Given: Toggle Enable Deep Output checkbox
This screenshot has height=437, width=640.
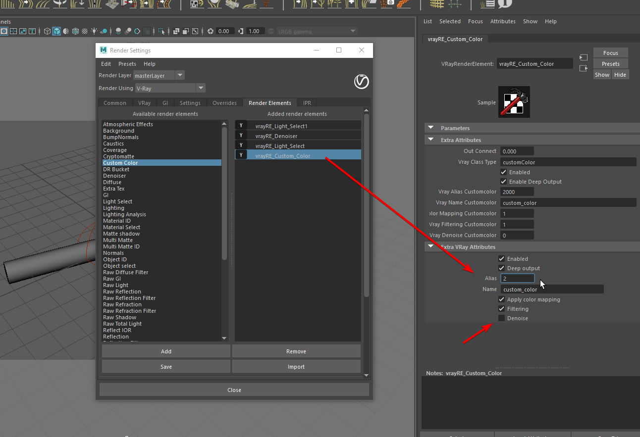Looking at the screenshot, I should pyautogui.click(x=504, y=182).
